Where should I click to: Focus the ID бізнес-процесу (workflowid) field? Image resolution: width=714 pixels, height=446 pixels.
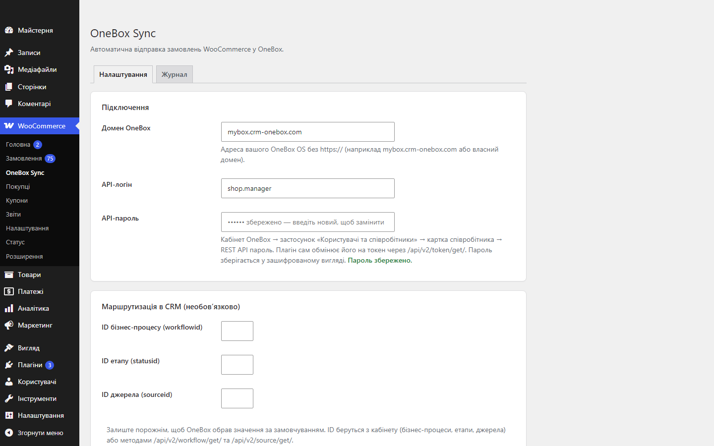click(x=237, y=331)
